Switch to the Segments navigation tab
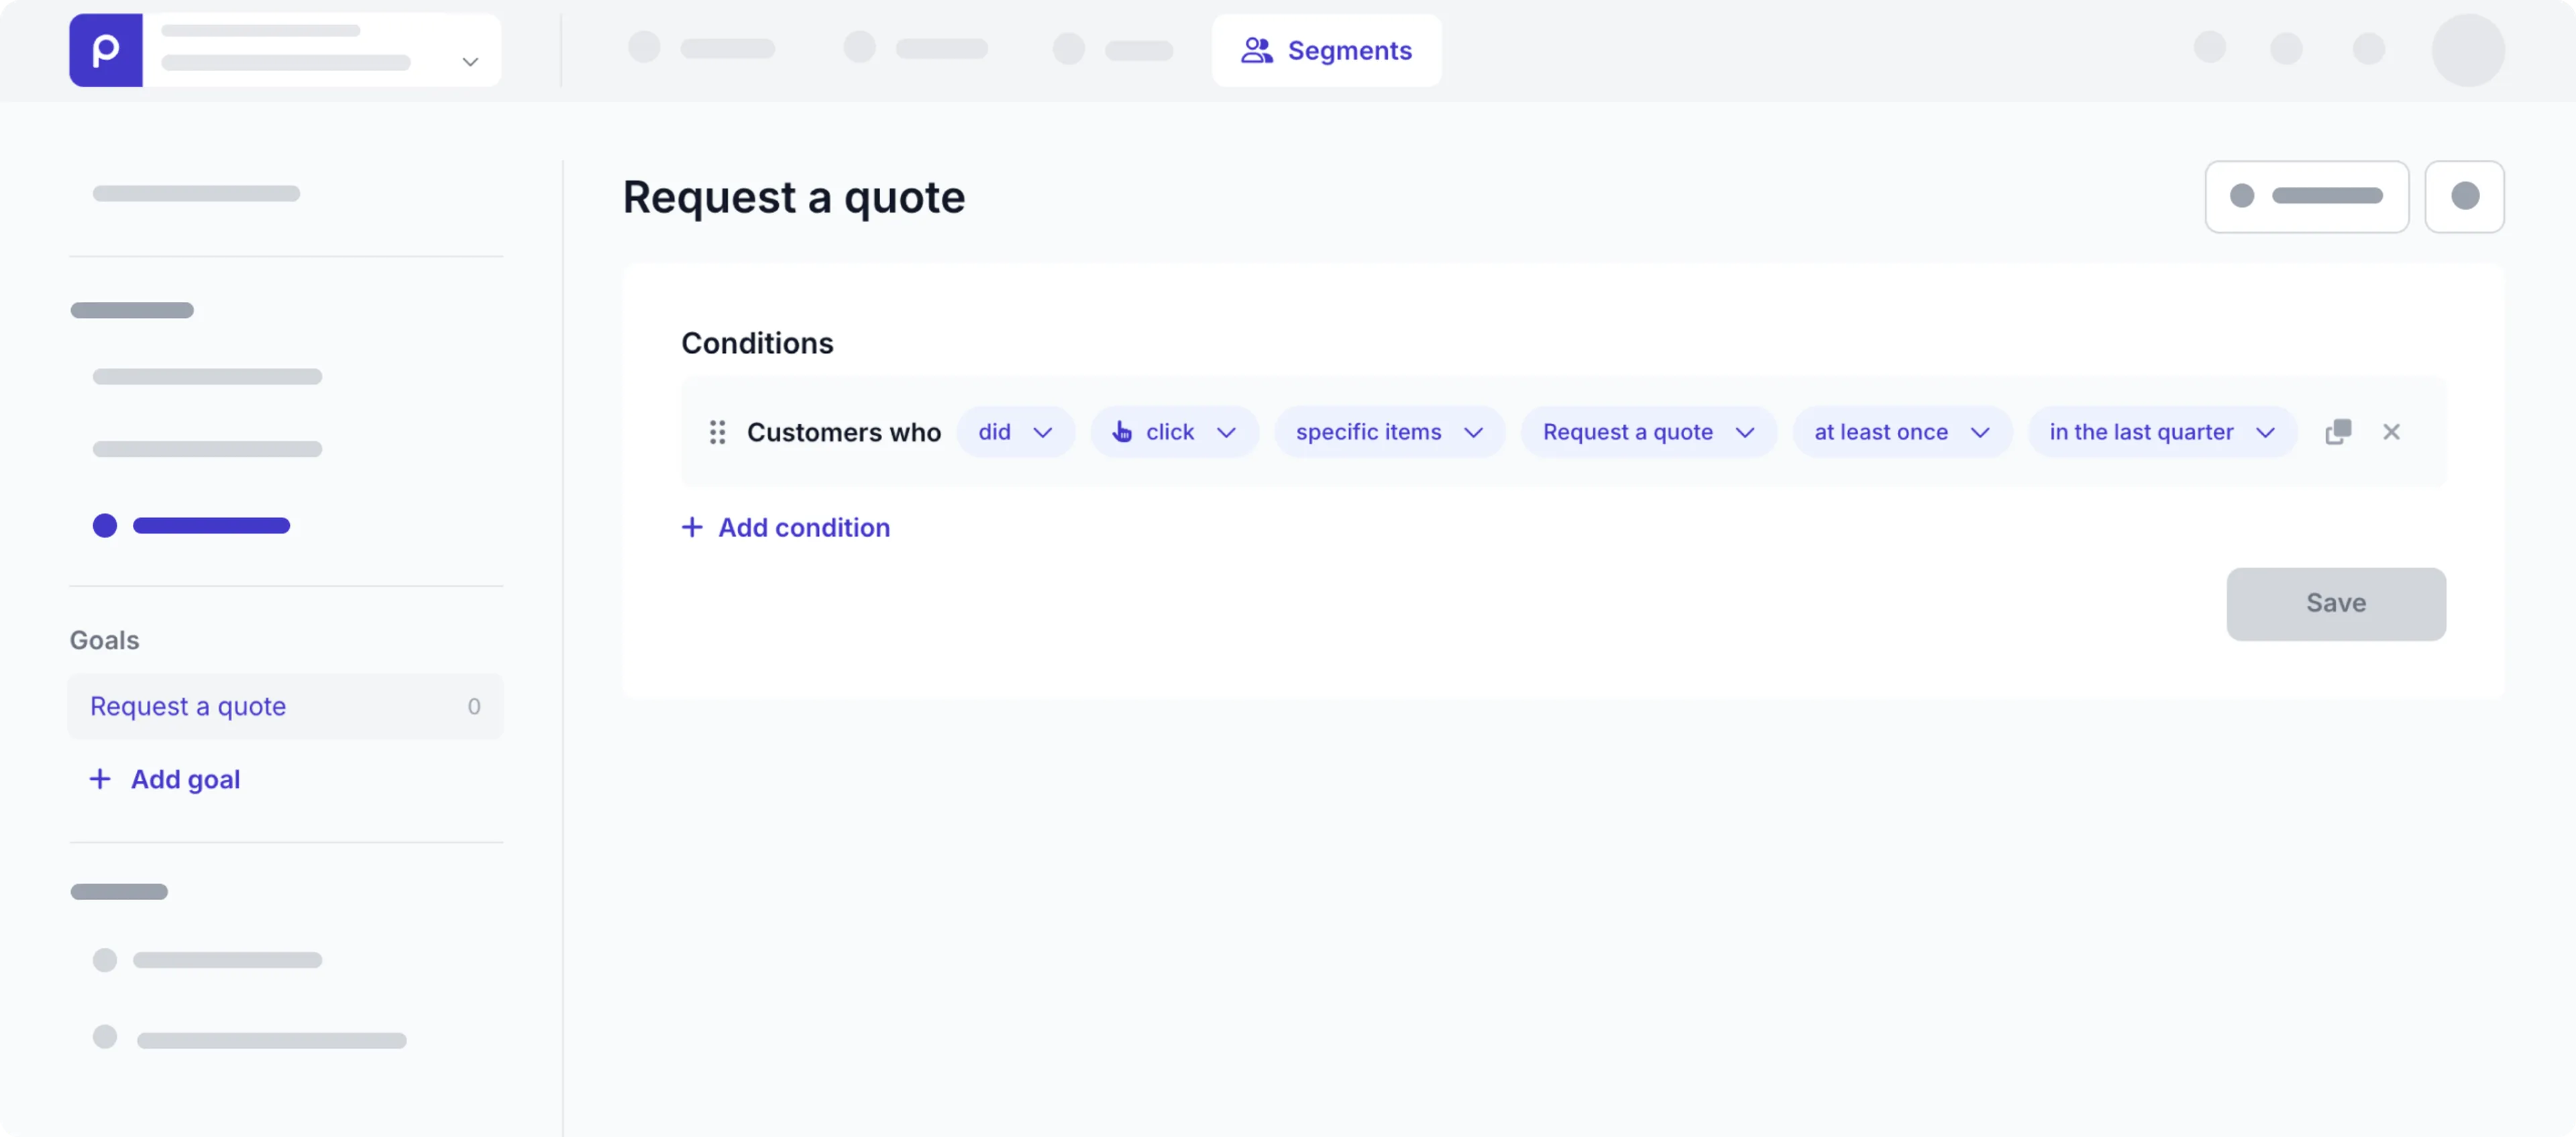2576x1137 pixels. 1326,50
